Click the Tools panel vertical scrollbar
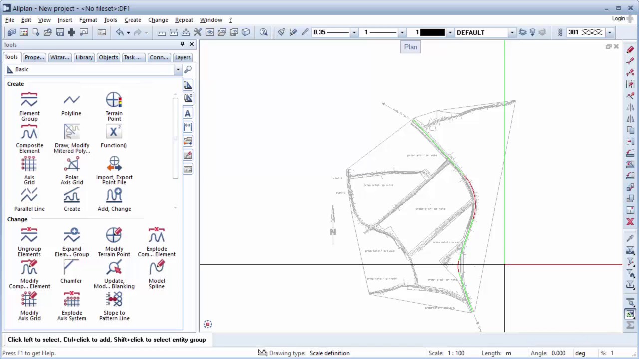 [x=175, y=138]
